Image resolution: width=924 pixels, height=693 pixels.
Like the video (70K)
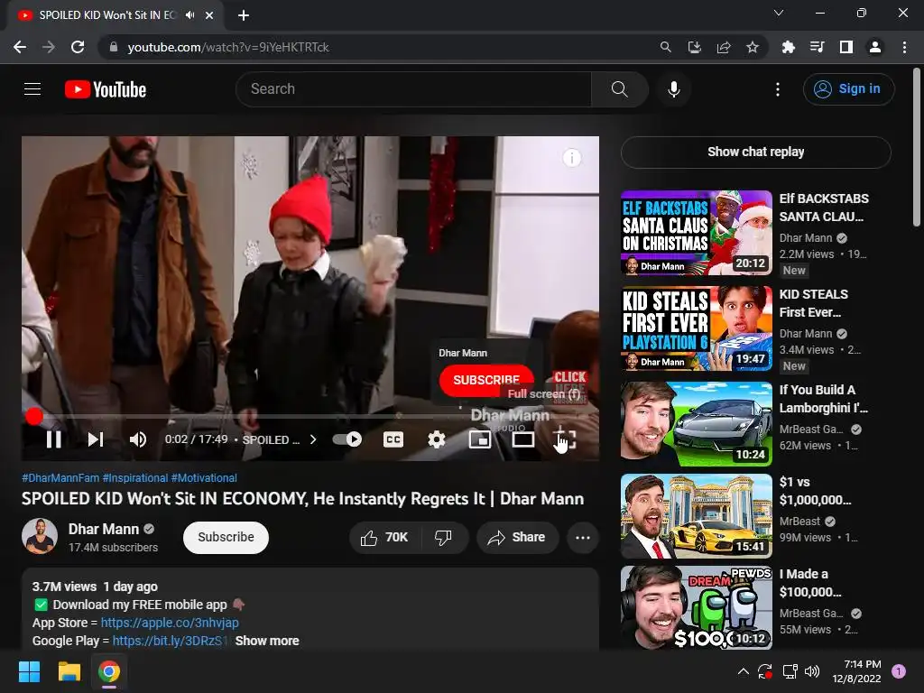384,538
